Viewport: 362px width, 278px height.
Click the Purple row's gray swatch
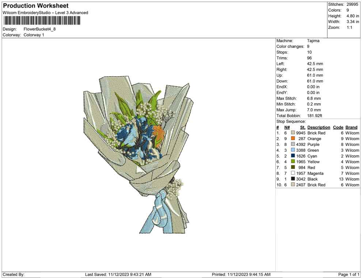coord(293,144)
